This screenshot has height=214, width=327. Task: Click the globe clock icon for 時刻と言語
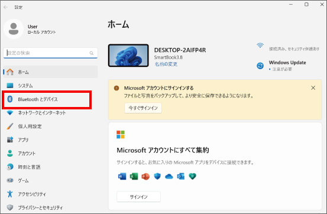click(x=10, y=167)
